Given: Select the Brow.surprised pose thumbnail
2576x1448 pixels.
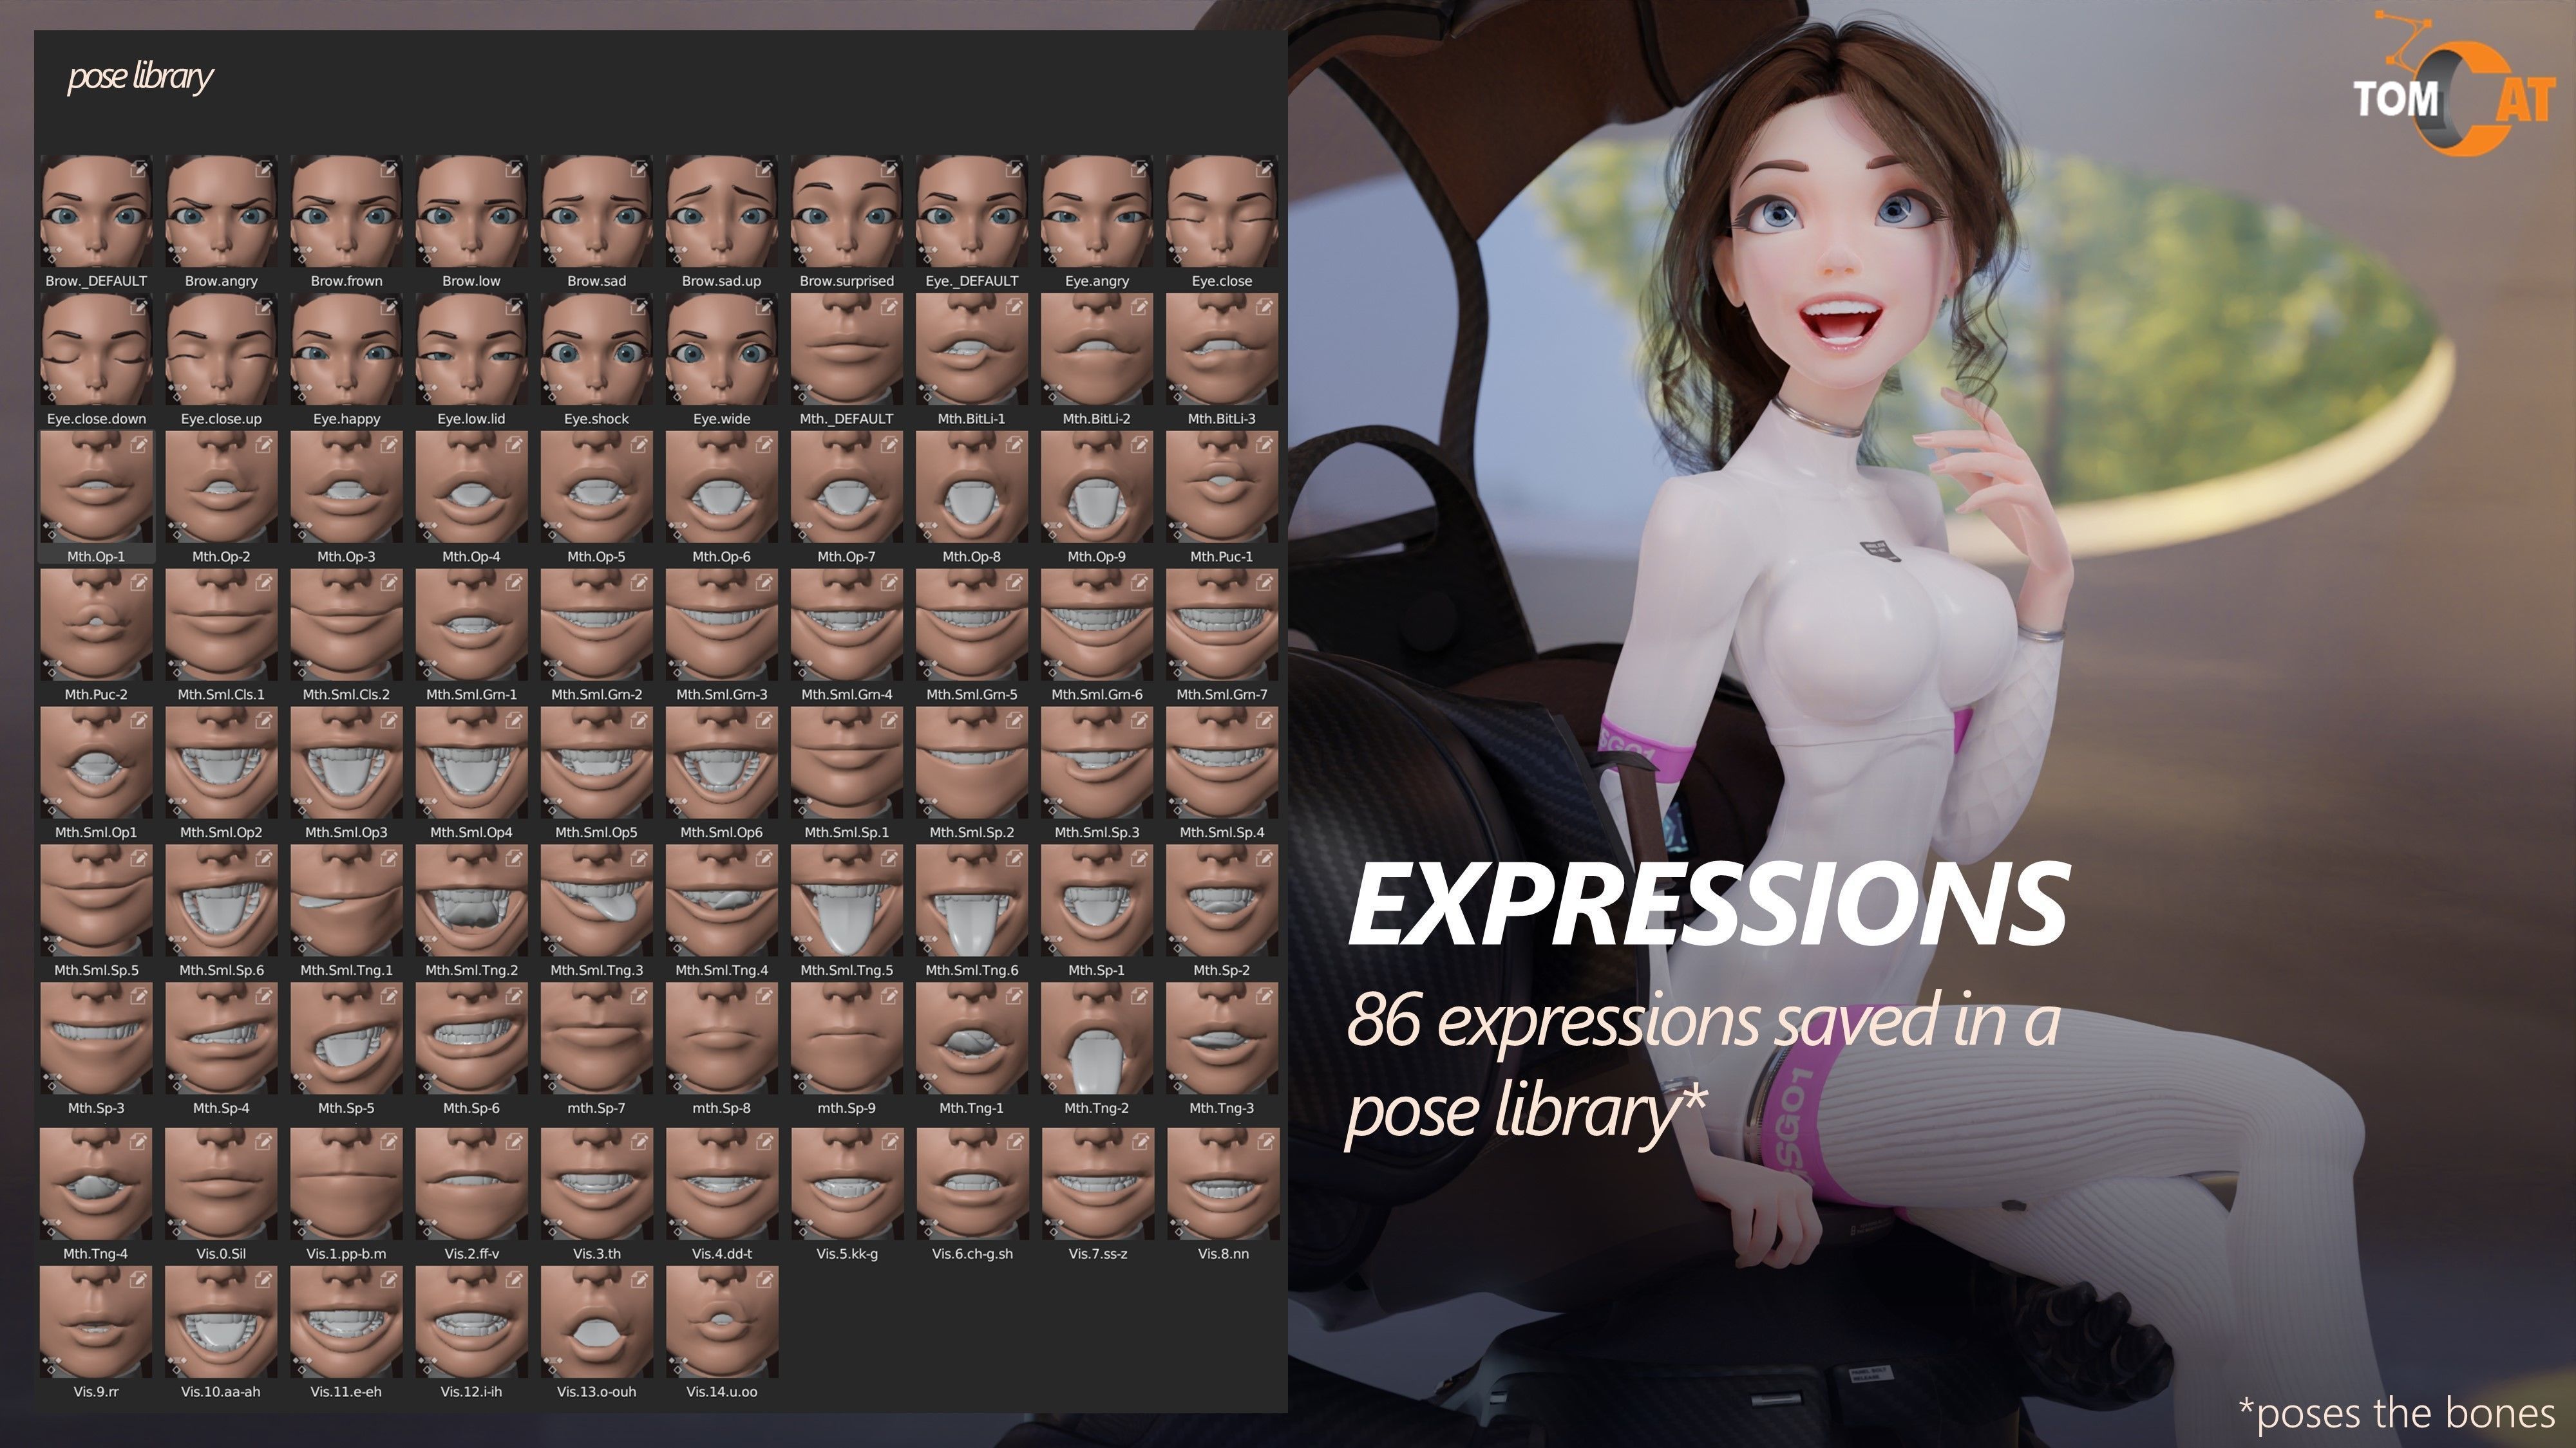Looking at the screenshot, I should coord(846,211).
